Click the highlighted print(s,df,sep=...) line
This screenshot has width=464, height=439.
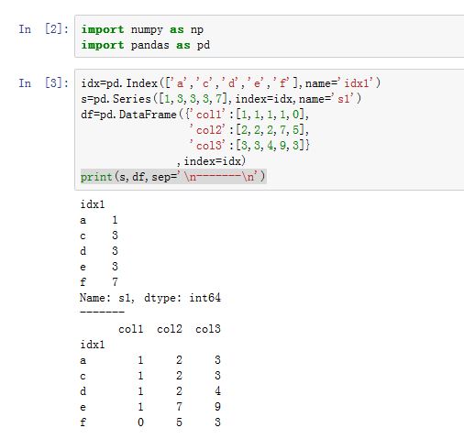(173, 177)
